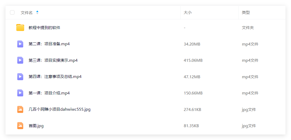Click the image icon of 几百个网赚小项目dahwiwc555.jpg
291x140 pixels.
tap(20, 109)
